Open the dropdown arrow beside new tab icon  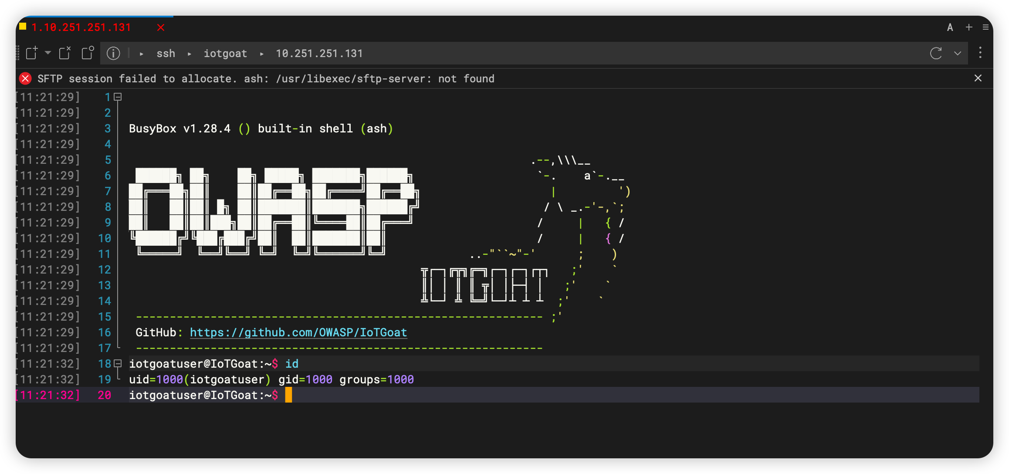48,53
